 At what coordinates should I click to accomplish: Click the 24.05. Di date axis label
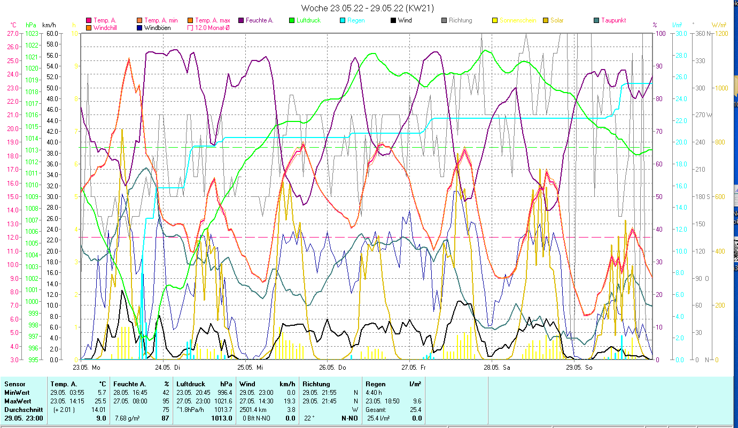(x=167, y=368)
